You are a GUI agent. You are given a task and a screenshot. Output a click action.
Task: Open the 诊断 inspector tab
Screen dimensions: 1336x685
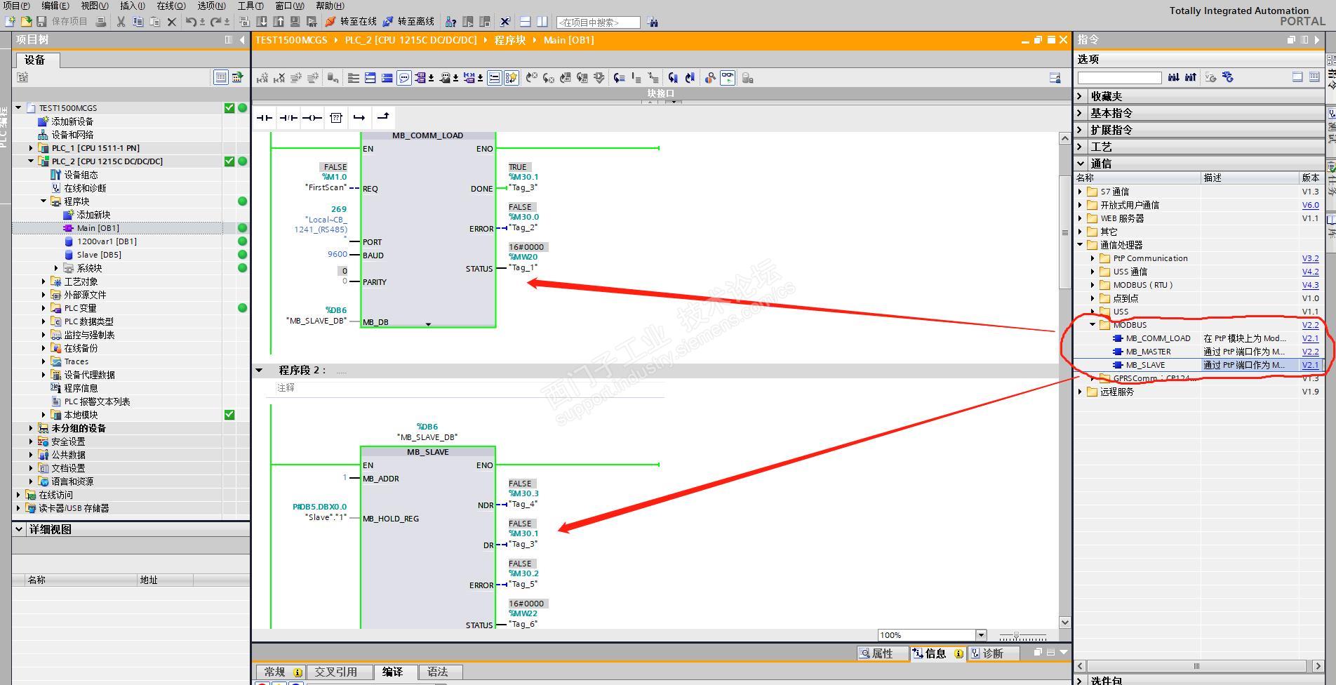pos(993,653)
